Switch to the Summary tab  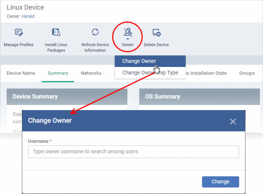[x=58, y=73]
